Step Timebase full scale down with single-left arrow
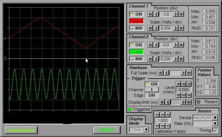This screenshot has width=222, height=137. pos(166,73)
